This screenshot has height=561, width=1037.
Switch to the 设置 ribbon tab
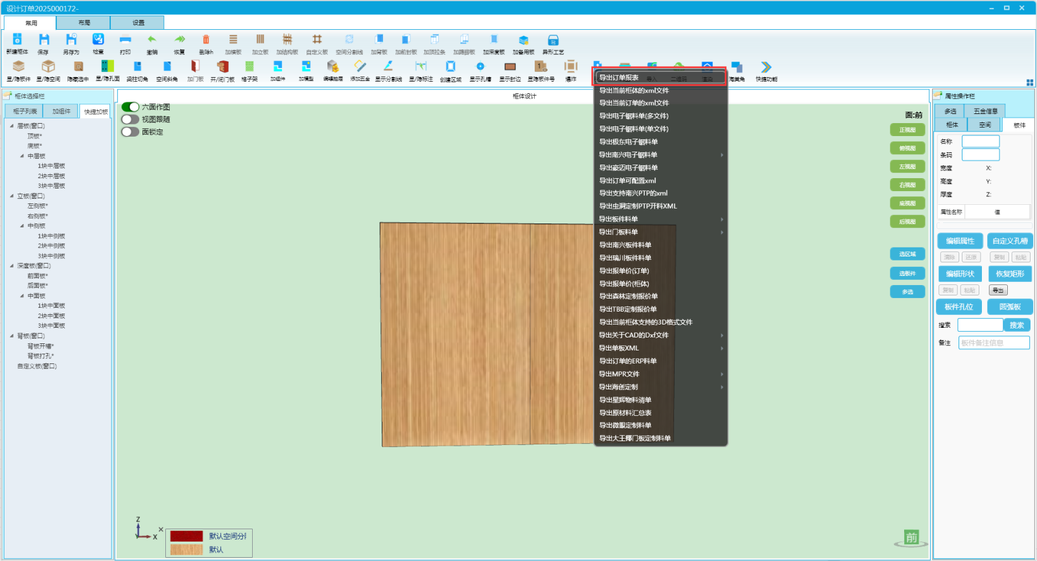pyautogui.click(x=138, y=23)
